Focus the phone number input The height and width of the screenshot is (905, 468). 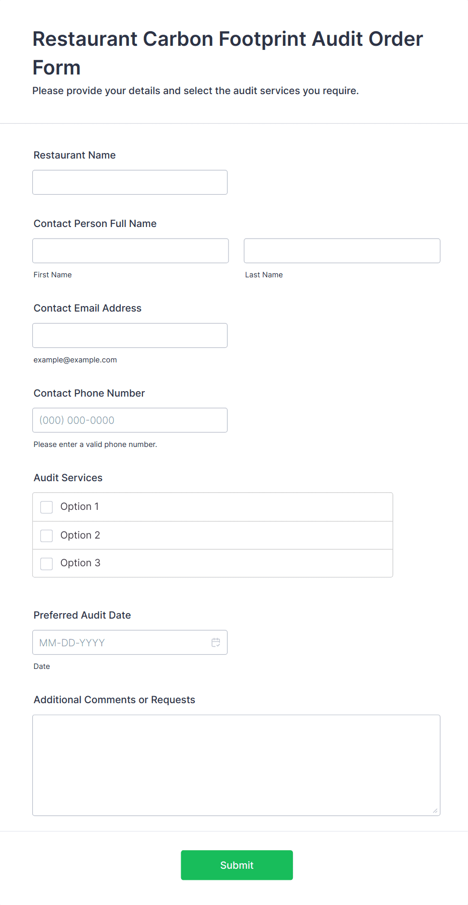[x=130, y=420]
